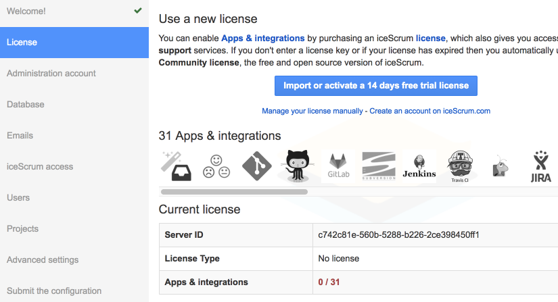Select the GitLab integration icon
This screenshot has width=558, height=302.
338,166
